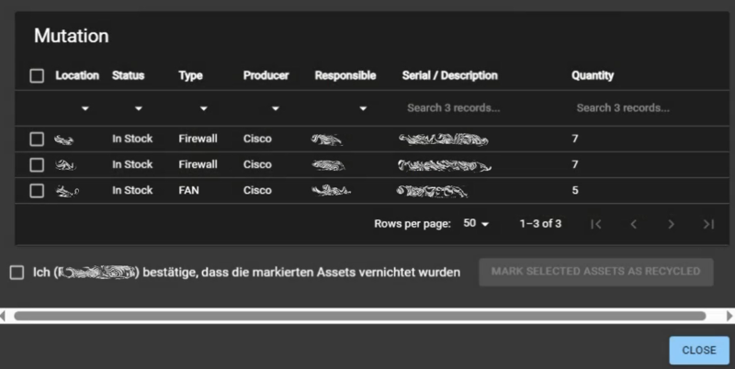Viewport: 735px width, 369px height.
Task: Click right arrow of horizontal scrollbar
Action: point(729,316)
